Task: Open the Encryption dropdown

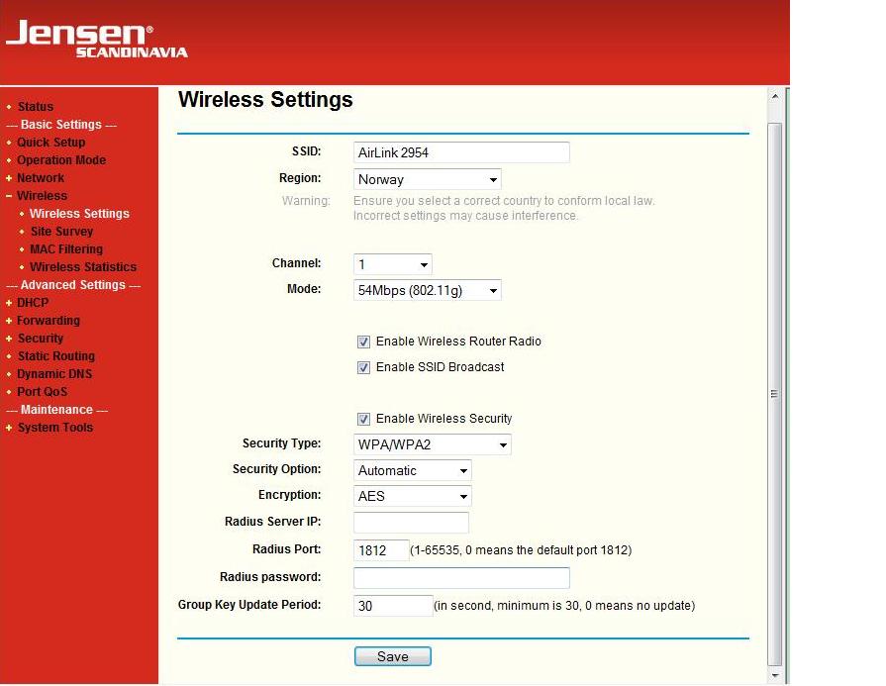Action: (x=413, y=496)
